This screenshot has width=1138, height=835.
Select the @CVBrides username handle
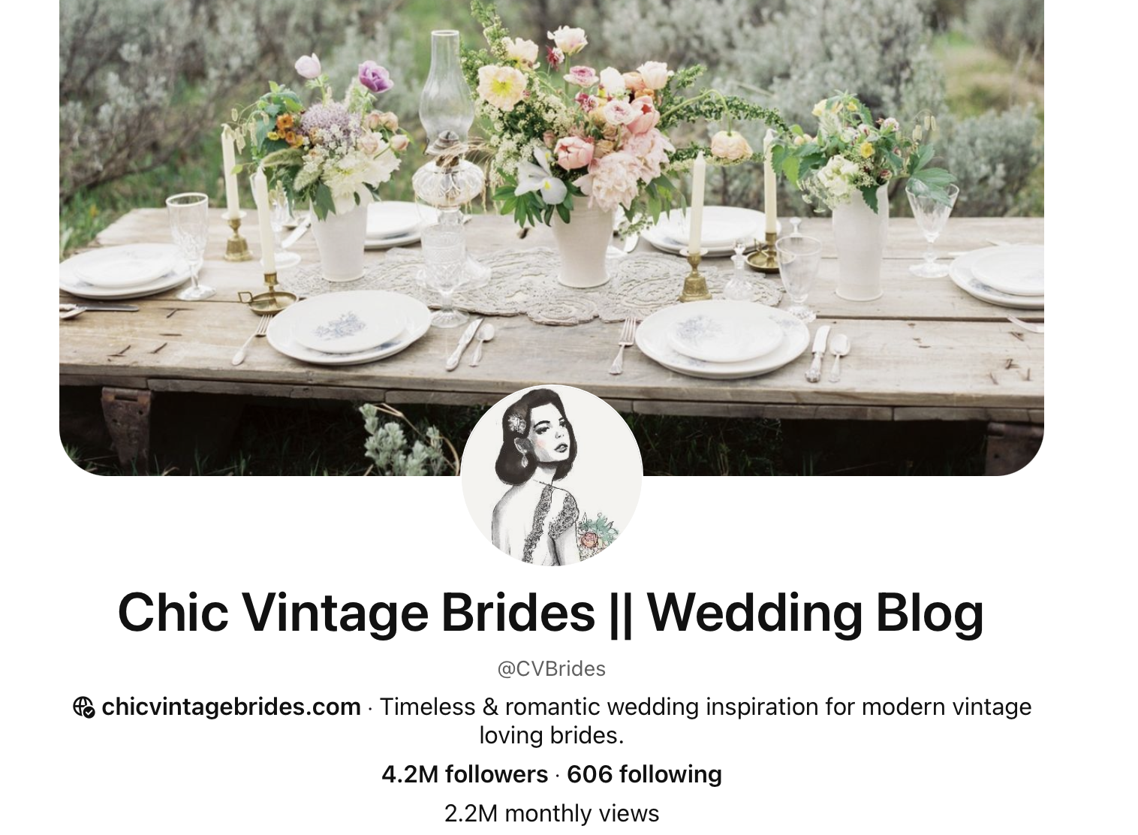click(x=552, y=668)
